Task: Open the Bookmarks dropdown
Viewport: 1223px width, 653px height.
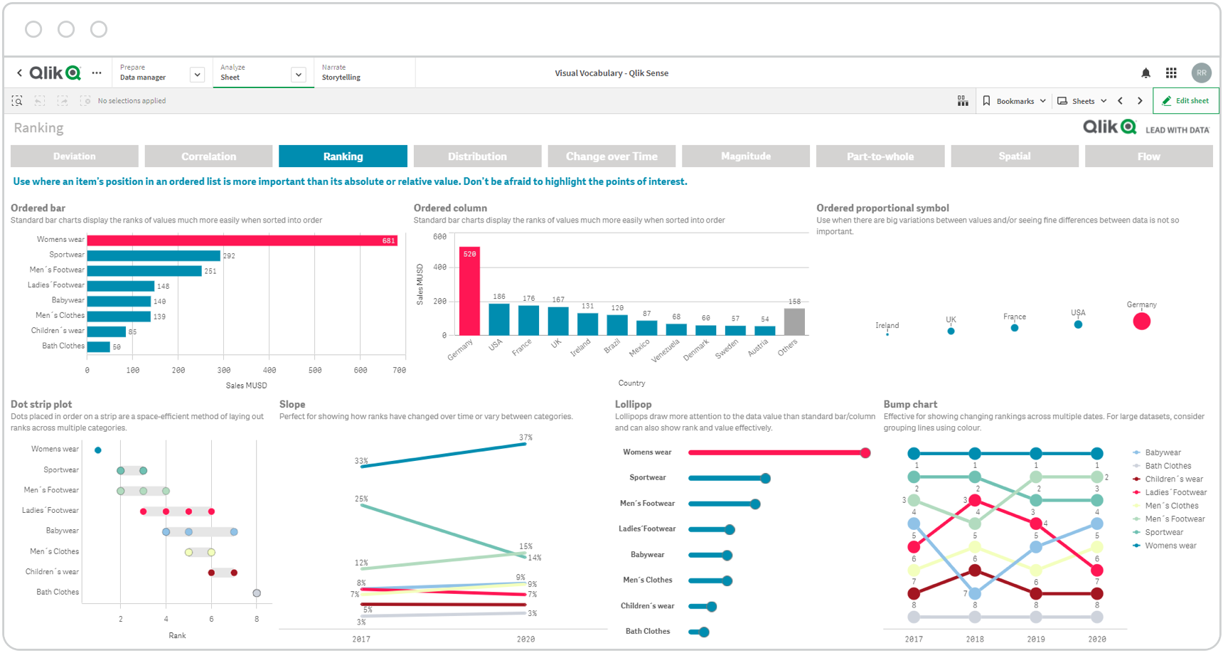Action: click(x=1015, y=101)
